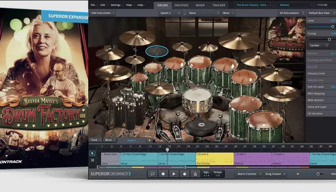Click the drum throne seat

tap(202, 128)
